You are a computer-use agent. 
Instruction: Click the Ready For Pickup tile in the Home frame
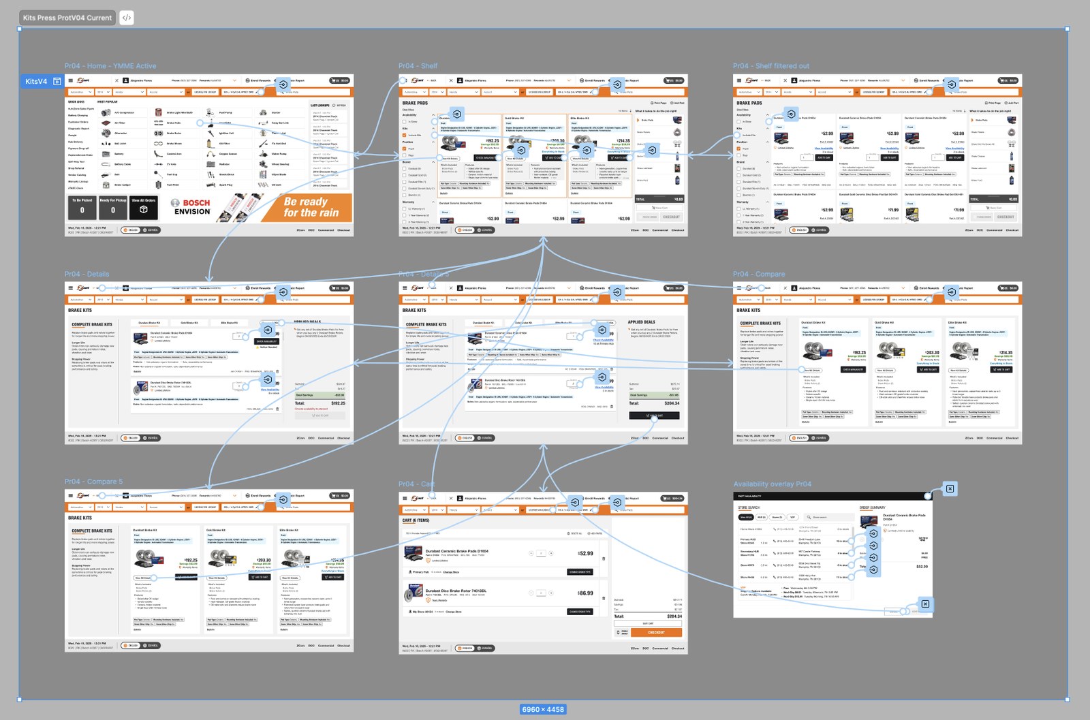[x=113, y=208]
